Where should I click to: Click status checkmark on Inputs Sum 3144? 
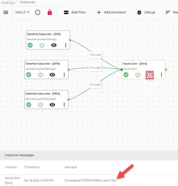click(126, 75)
